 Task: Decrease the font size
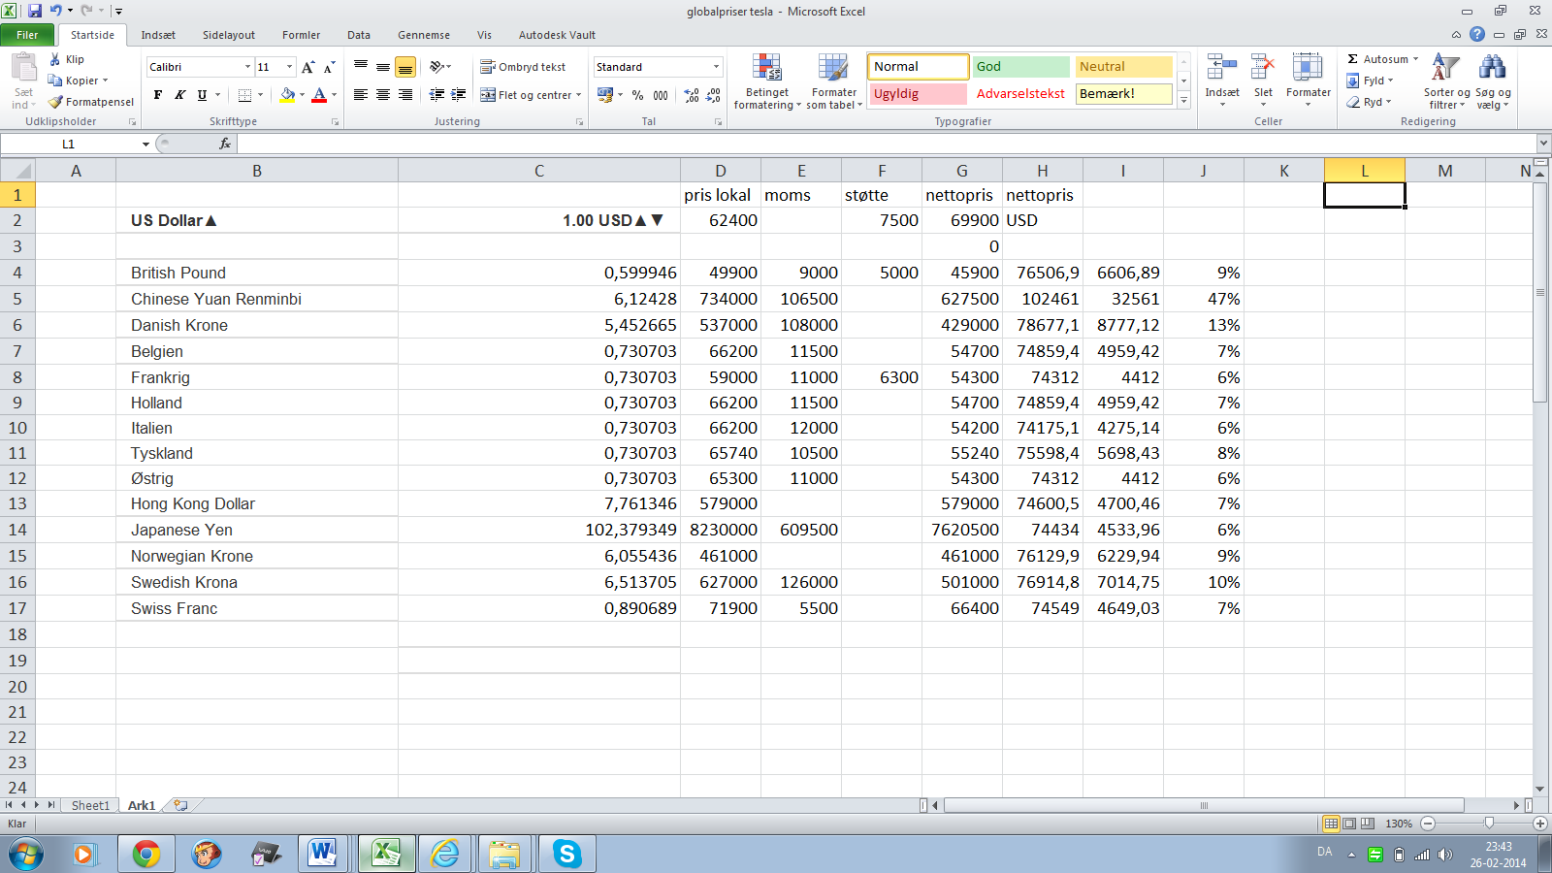pos(329,67)
